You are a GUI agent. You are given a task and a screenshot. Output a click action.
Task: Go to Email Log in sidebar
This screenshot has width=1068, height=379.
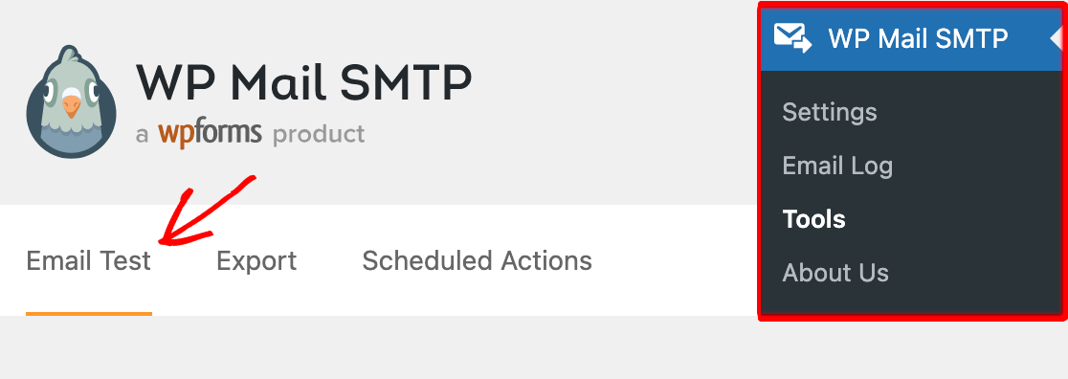[x=837, y=166]
